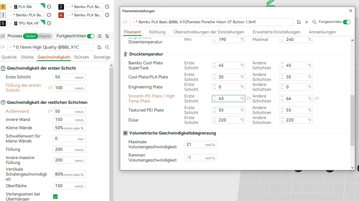
Task: Save the process preset
Action: click(99, 47)
